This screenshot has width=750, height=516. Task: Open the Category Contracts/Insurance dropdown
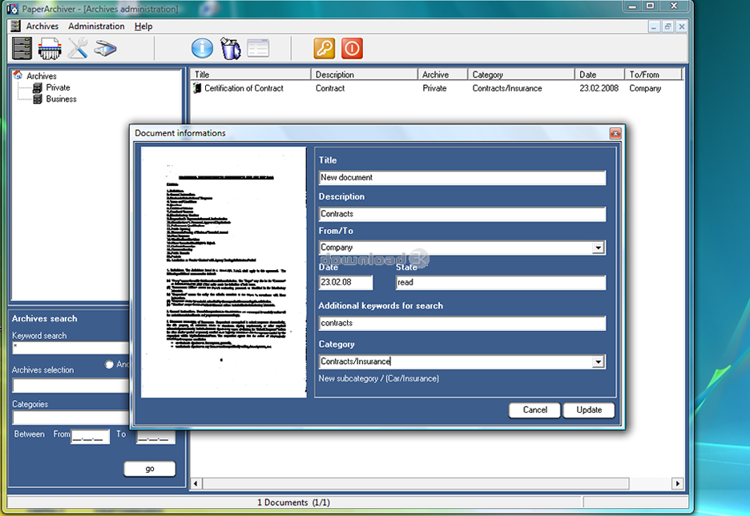[x=598, y=362]
